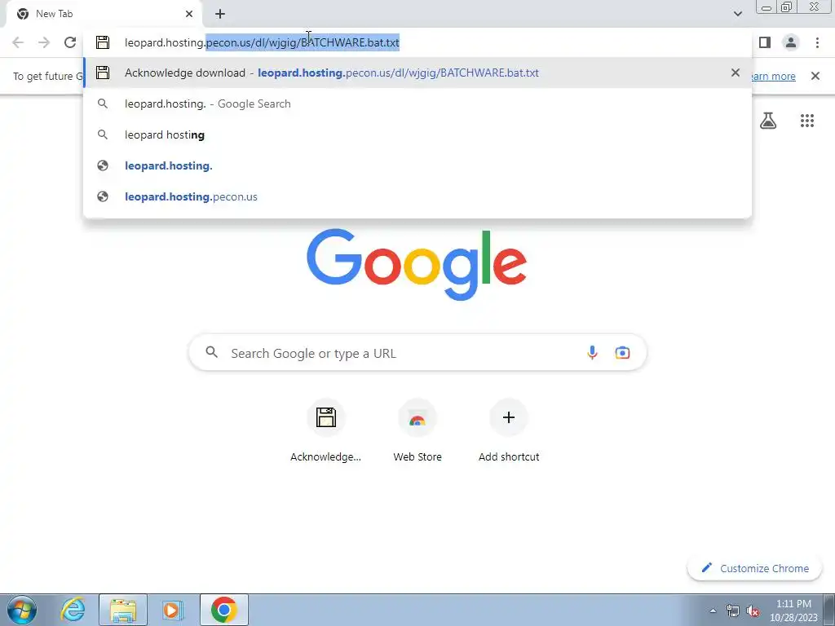Screen dimensions: 835x626
Task: Open the Acknowledge... shortcut tile
Action: [326, 431]
